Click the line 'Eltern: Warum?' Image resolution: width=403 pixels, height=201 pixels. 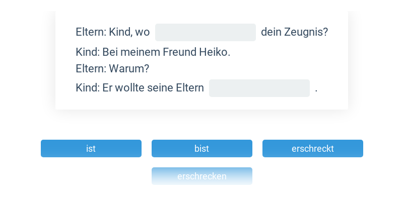coord(112,68)
